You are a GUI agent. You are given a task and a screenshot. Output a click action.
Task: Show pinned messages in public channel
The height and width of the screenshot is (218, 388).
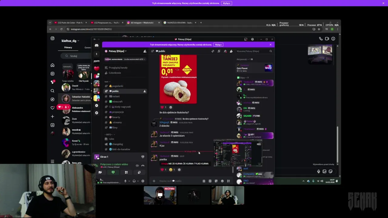pyautogui.click(x=225, y=51)
